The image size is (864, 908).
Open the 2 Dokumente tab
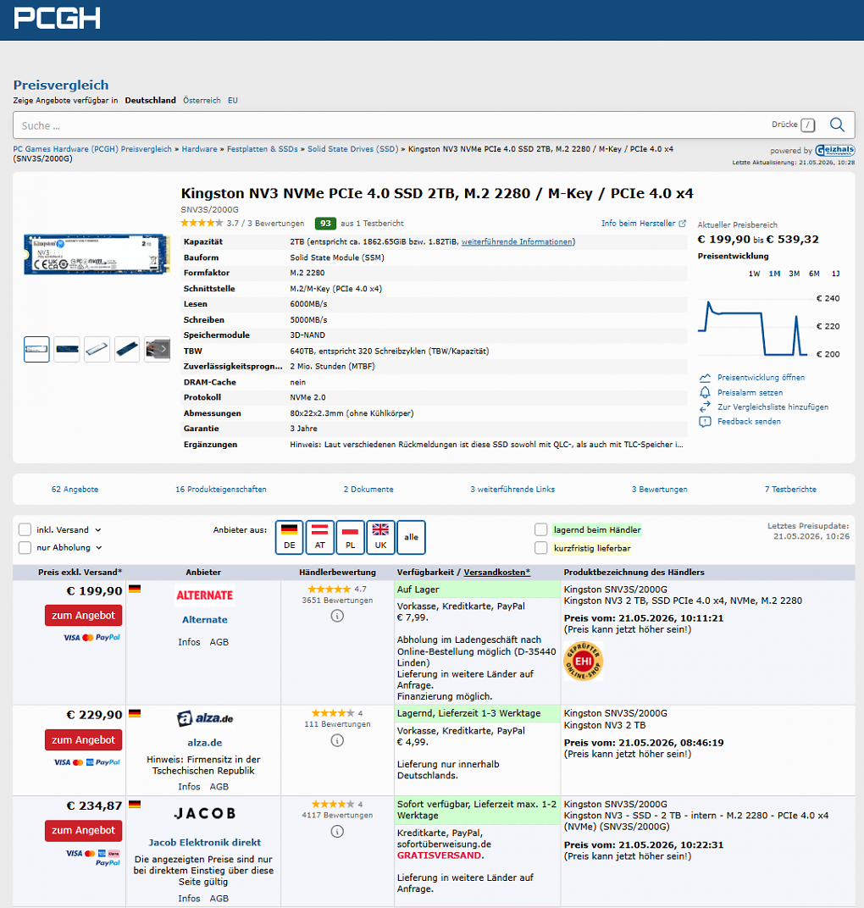point(368,490)
